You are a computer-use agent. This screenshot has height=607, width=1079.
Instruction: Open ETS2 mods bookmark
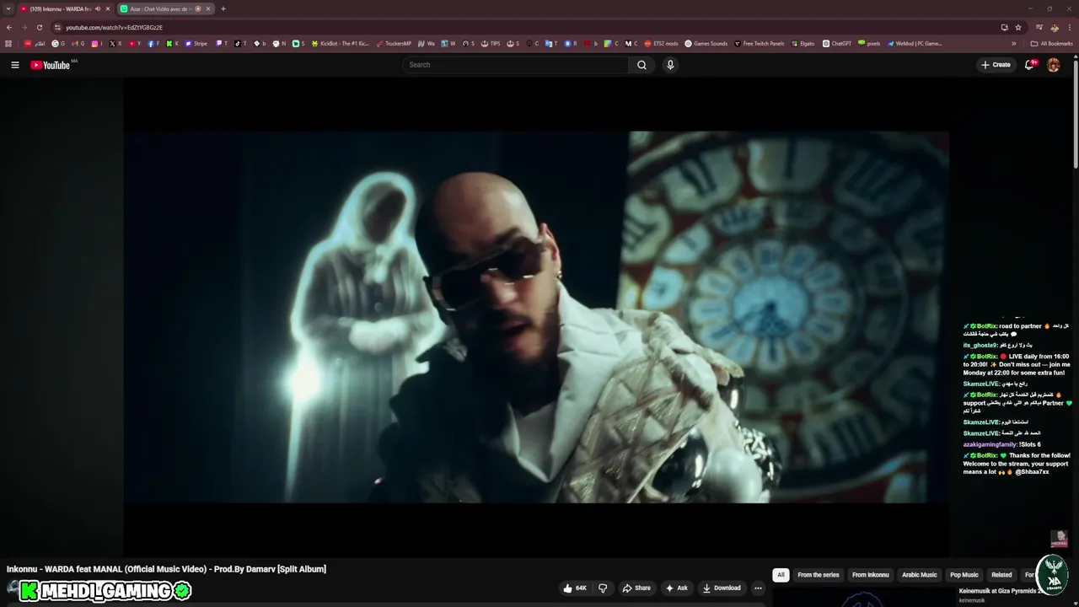coord(661,44)
